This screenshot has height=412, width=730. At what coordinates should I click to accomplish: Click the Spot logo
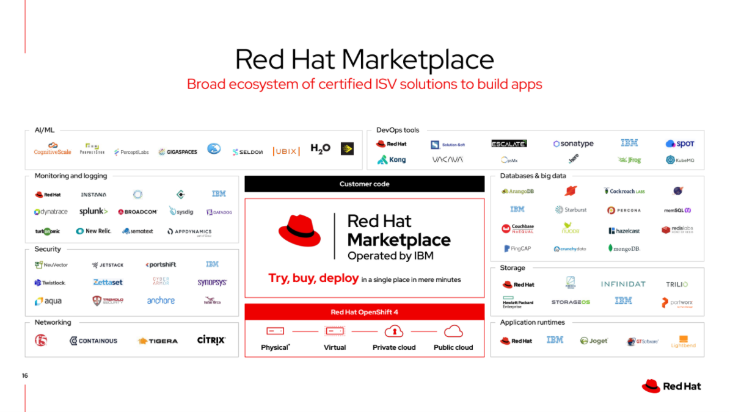(x=680, y=143)
